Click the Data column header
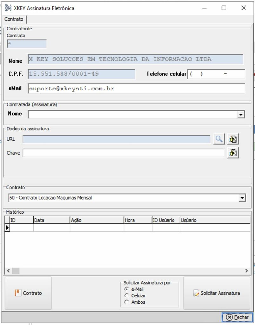 tap(52, 220)
